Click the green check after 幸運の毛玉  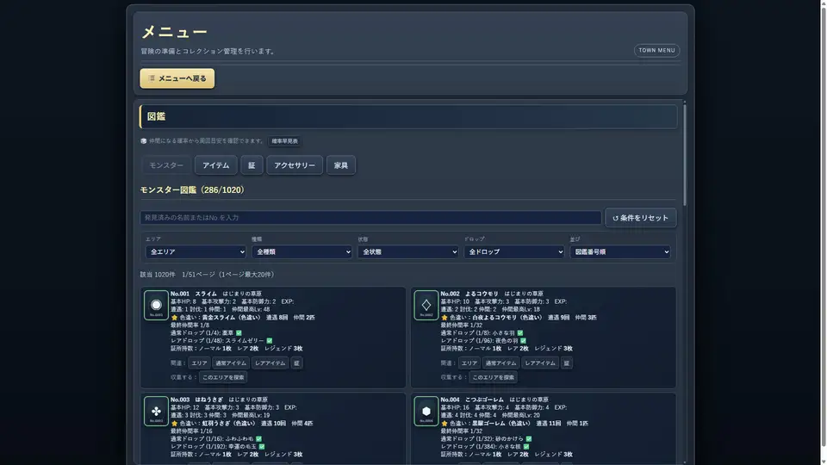(x=262, y=447)
